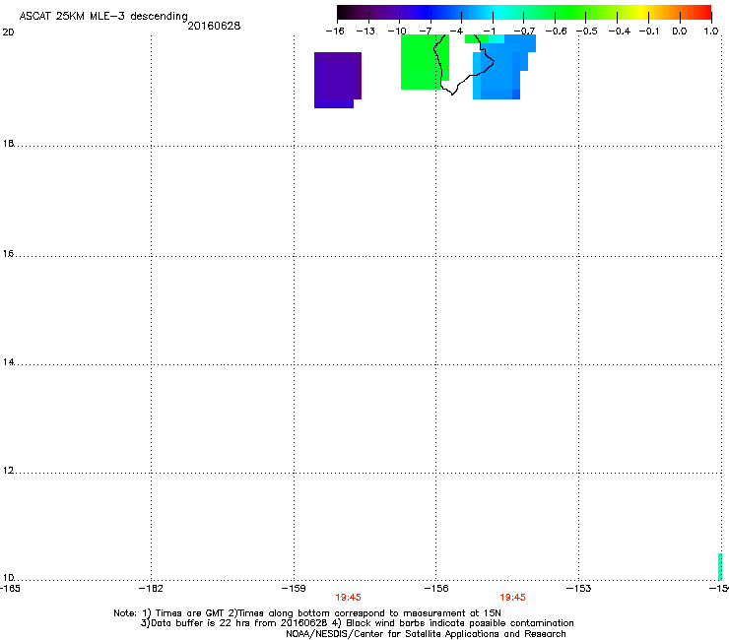Click the green data block west of the coastline
Image resolution: width=729 pixels, height=640 pixels.
[421, 62]
